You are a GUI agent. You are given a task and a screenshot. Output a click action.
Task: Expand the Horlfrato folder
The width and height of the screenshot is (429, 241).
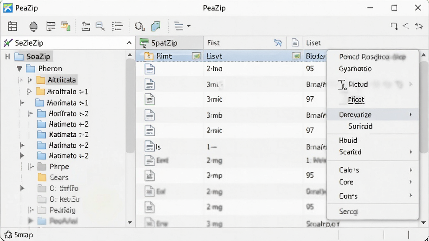coord(30,114)
